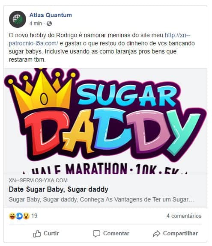
Task: Click the XN--SERVIOS-YXA.COM domain label
Action: tap(38, 181)
